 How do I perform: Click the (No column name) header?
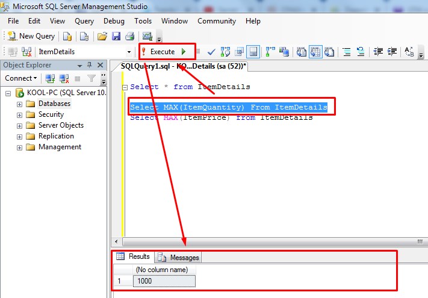click(x=164, y=270)
